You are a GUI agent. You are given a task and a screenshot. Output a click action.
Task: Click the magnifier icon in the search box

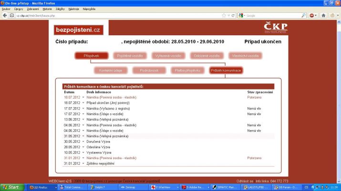pos(303,15)
